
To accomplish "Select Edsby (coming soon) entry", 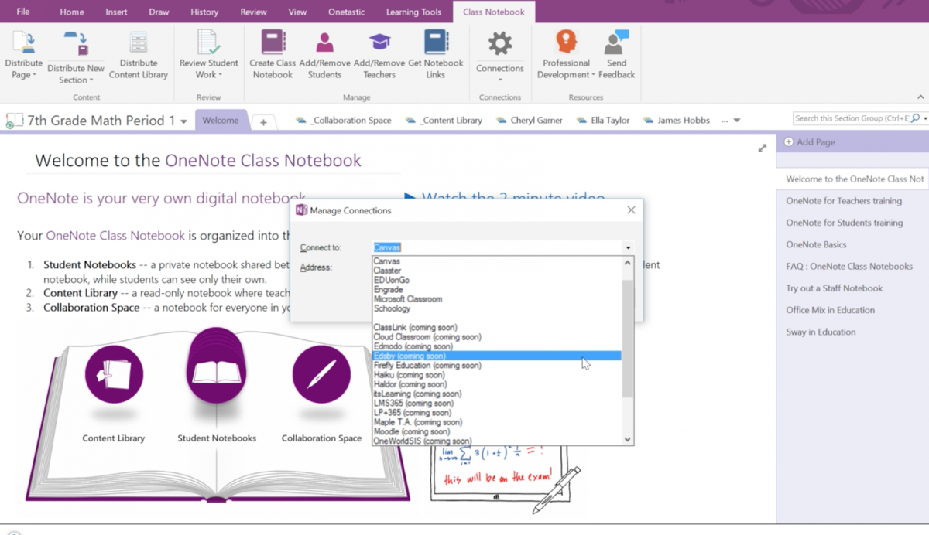I will (x=497, y=356).
